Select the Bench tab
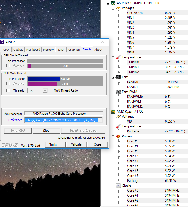This screenshot has height=207, width=188. [x=87, y=49]
